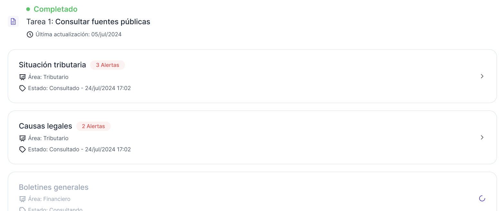Viewport: 502px width, 211px height.
Task: Click Área: Financiero in Boletines generales
Action: 49,199
